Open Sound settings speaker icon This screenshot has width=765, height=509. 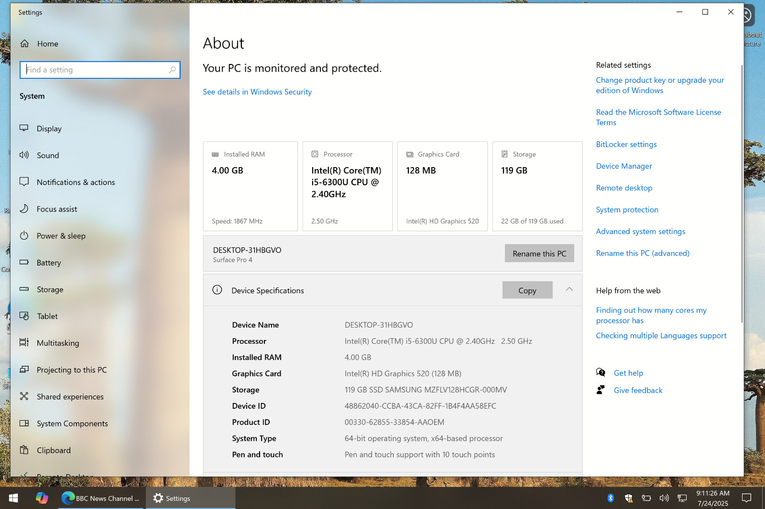click(x=24, y=155)
